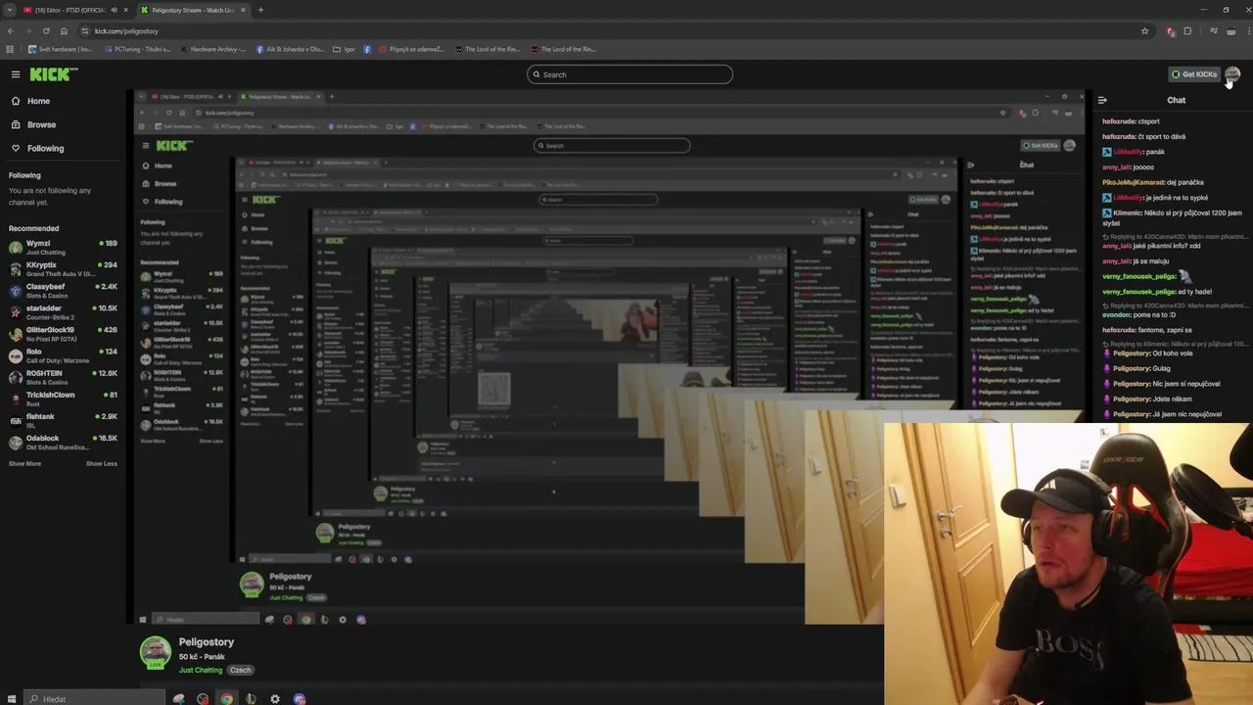Image resolution: width=1253 pixels, height=705 pixels.
Task: Collapse recommended list with Show Less
Action: click(x=102, y=463)
